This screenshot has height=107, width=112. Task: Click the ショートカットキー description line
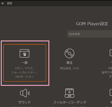pos(24,72)
